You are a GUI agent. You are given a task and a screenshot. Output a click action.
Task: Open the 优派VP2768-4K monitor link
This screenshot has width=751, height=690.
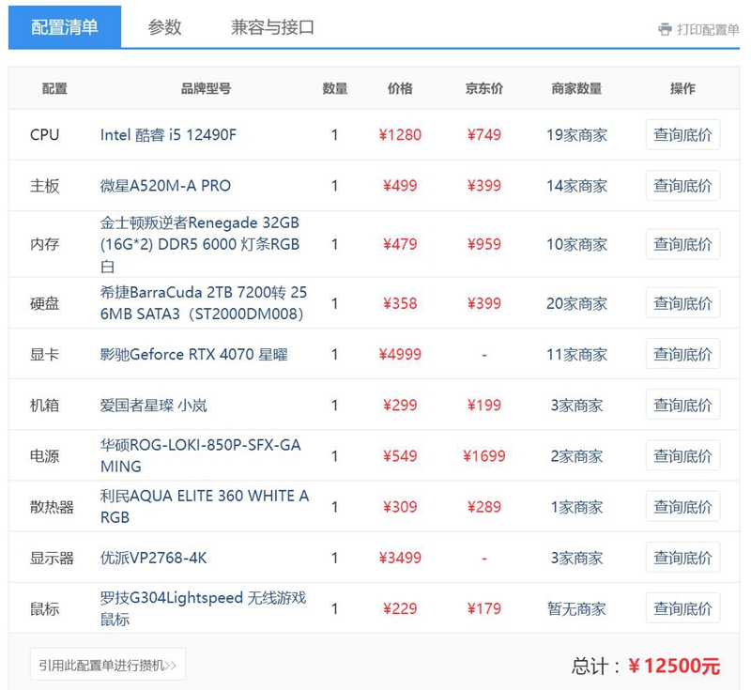coord(153,558)
